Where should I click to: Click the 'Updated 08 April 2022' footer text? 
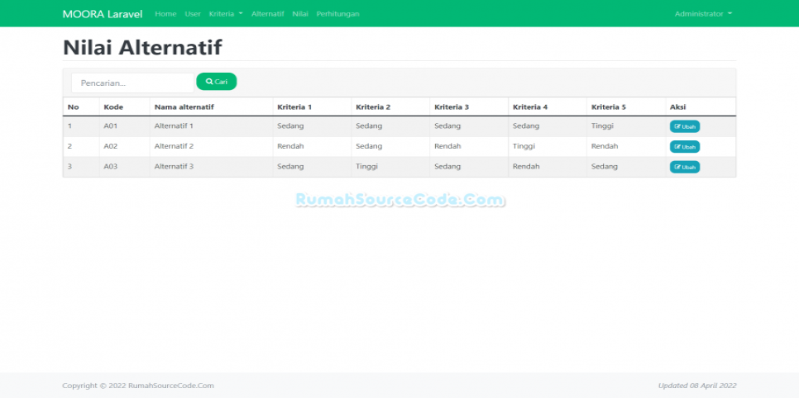point(697,386)
